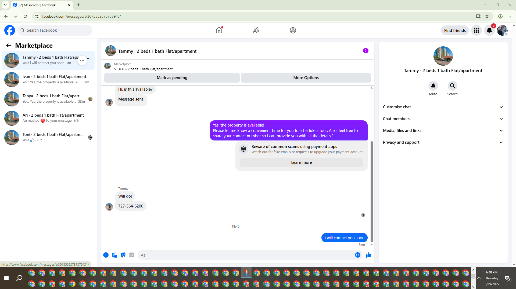Open the Friends icon in the top navigation
The width and height of the screenshot is (516, 289).
(x=256, y=30)
